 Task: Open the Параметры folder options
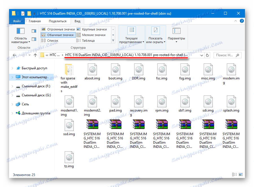(x=176, y=35)
